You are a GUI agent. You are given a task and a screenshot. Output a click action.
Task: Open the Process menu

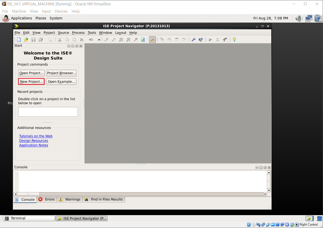(78, 33)
